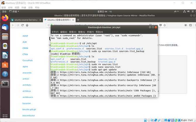This screenshot has height=122, width=196.
Task: Open the Right Ctrl host key indicator
Action: [x=187, y=120]
